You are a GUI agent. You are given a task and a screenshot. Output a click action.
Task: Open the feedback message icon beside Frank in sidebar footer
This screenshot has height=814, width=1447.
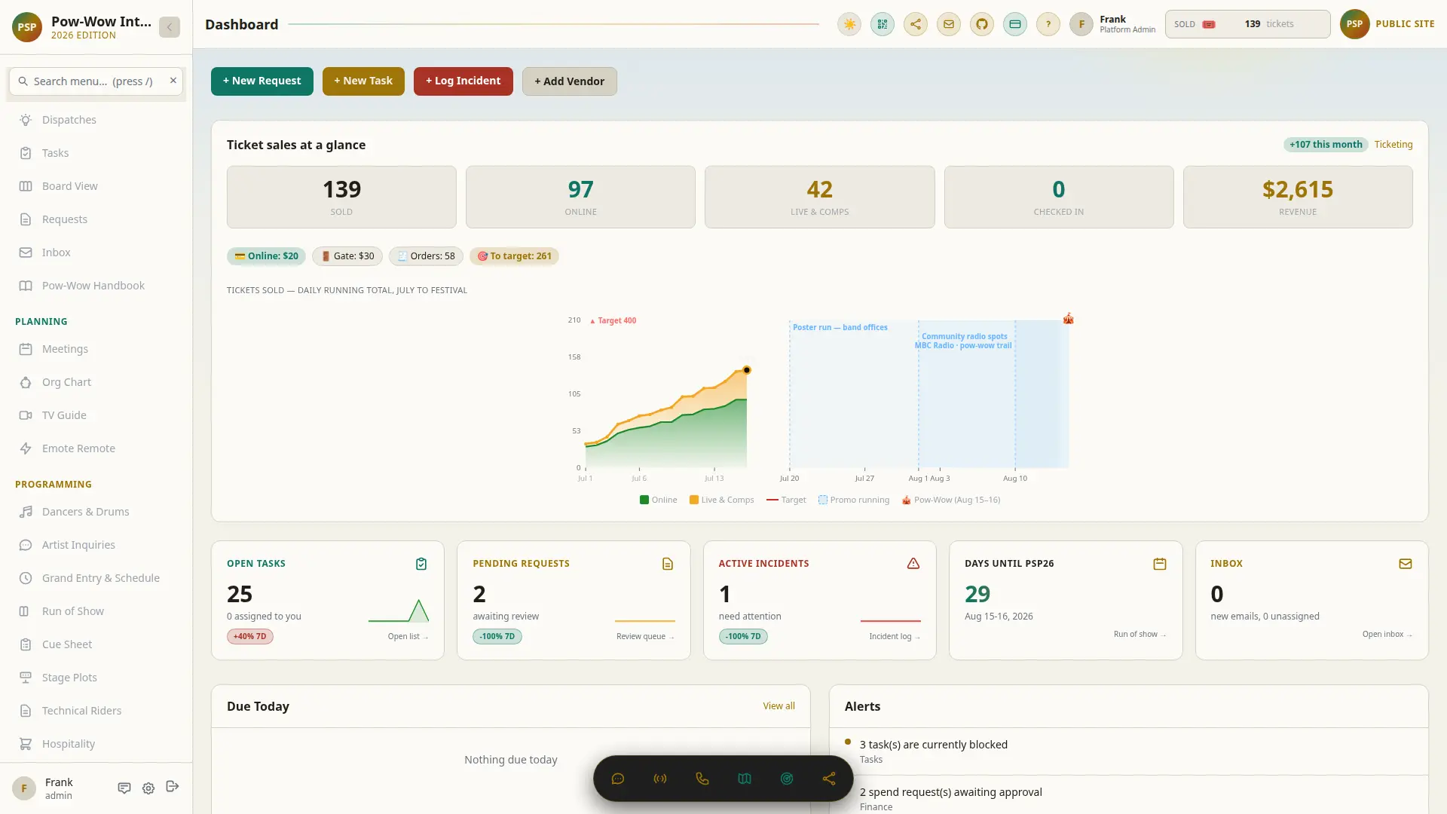pyautogui.click(x=124, y=788)
